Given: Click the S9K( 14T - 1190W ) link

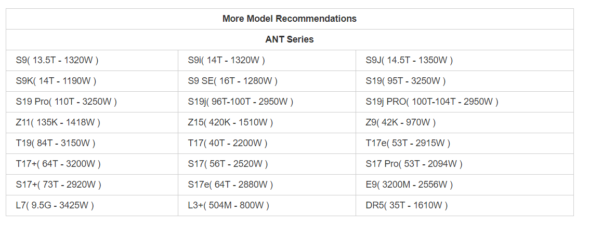Looking at the screenshot, I should [x=56, y=81].
